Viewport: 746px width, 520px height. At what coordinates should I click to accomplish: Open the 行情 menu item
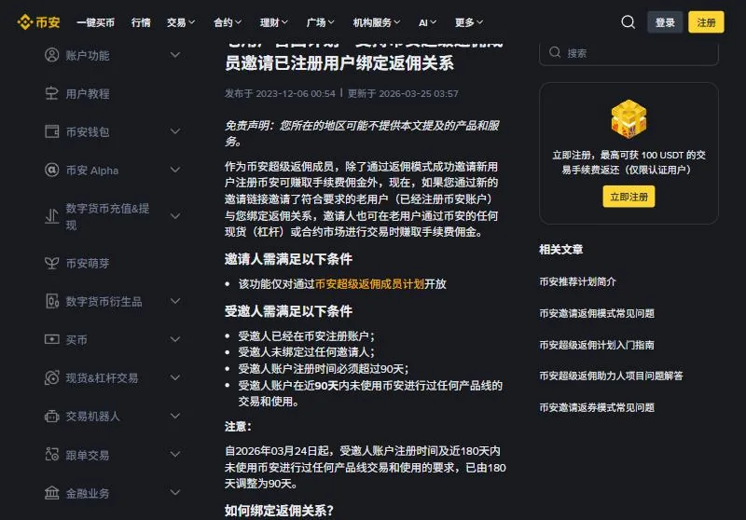click(141, 22)
